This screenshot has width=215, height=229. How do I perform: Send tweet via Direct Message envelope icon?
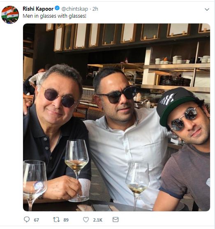click(x=116, y=220)
